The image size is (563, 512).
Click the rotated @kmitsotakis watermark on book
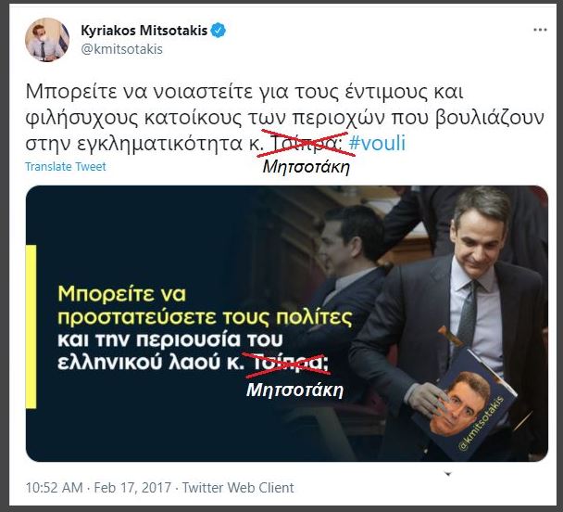click(x=482, y=424)
